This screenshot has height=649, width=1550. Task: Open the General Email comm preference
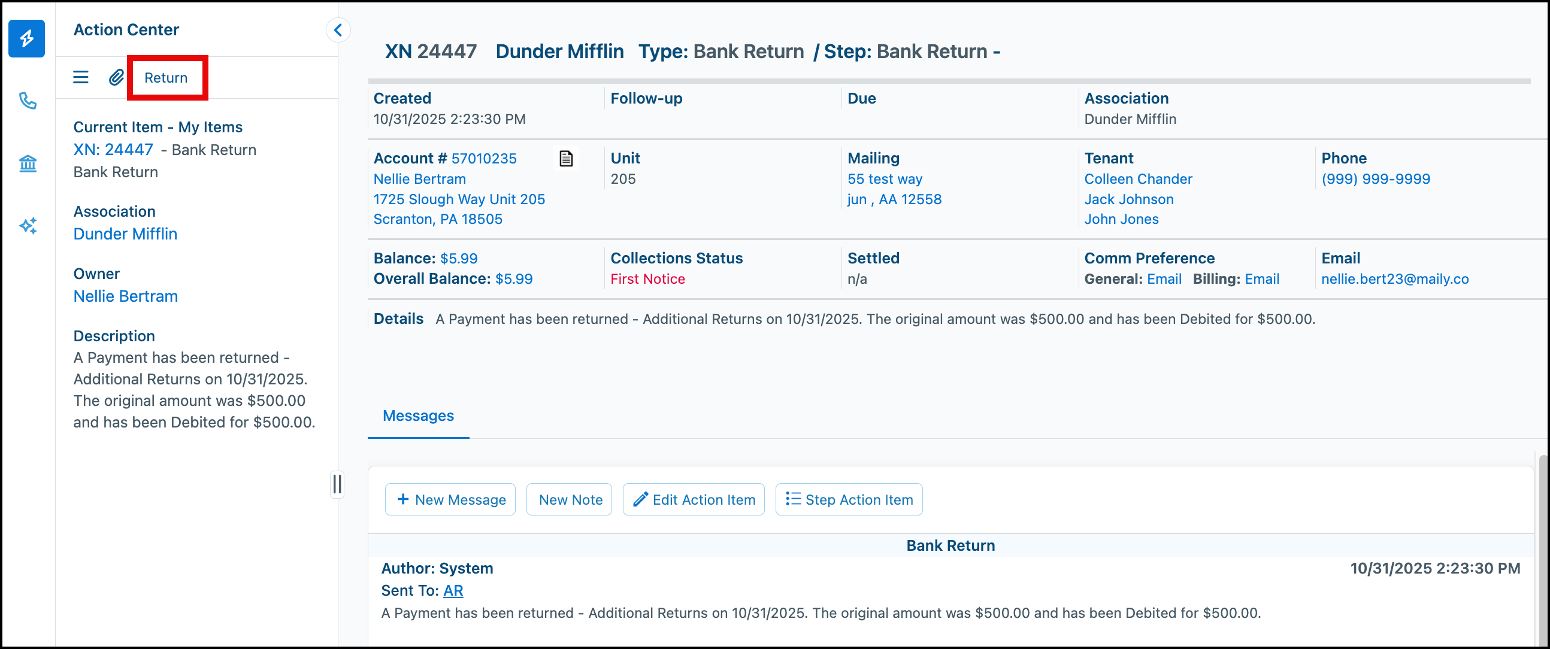click(1164, 279)
